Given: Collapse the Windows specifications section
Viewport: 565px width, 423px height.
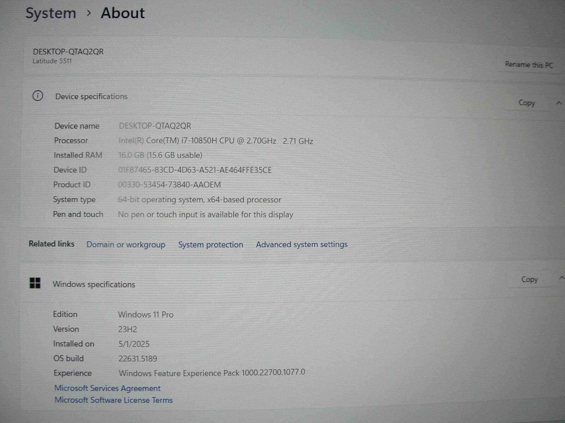Looking at the screenshot, I should point(561,278).
